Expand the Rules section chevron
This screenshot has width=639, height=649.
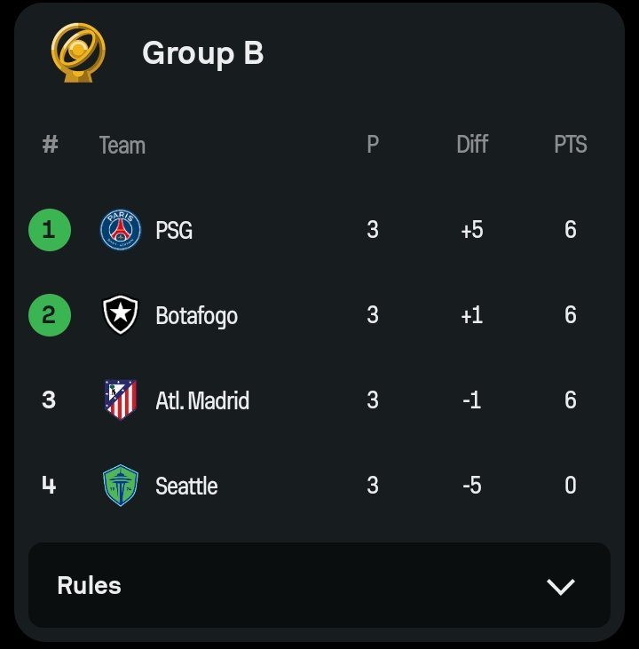pyautogui.click(x=561, y=587)
